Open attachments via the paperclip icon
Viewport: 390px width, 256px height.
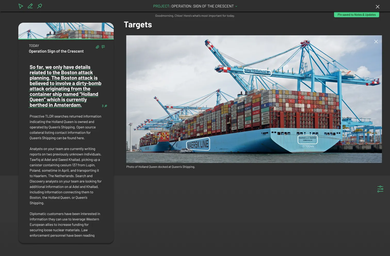point(97,47)
